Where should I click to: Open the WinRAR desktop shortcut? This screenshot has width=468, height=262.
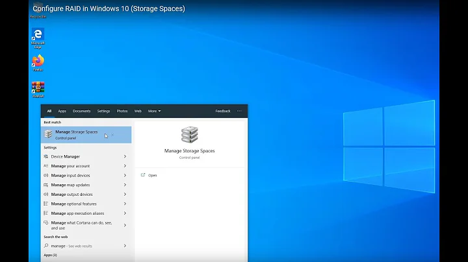point(38,89)
